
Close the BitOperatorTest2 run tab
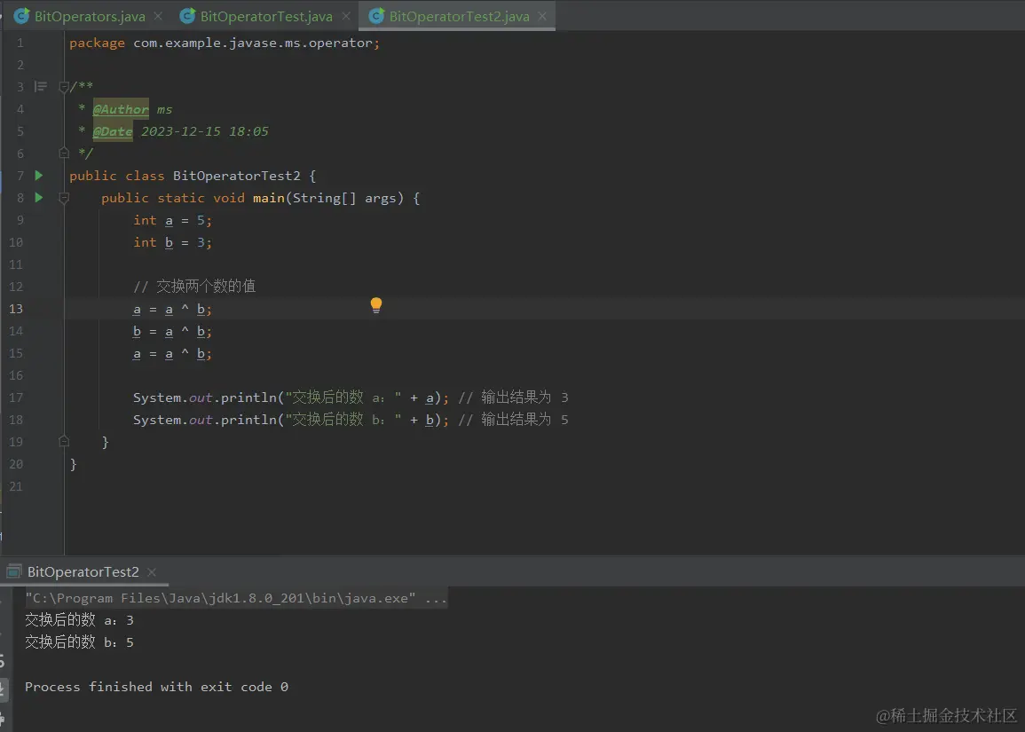pos(152,572)
